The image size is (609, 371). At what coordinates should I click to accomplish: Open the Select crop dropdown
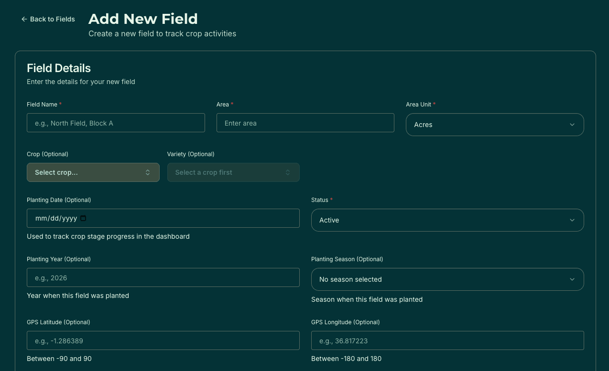(x=93, y=172)
